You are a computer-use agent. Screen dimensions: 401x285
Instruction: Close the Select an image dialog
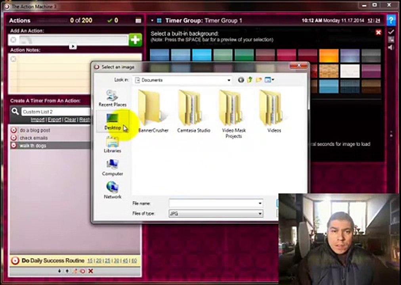[x=298, y=66]
